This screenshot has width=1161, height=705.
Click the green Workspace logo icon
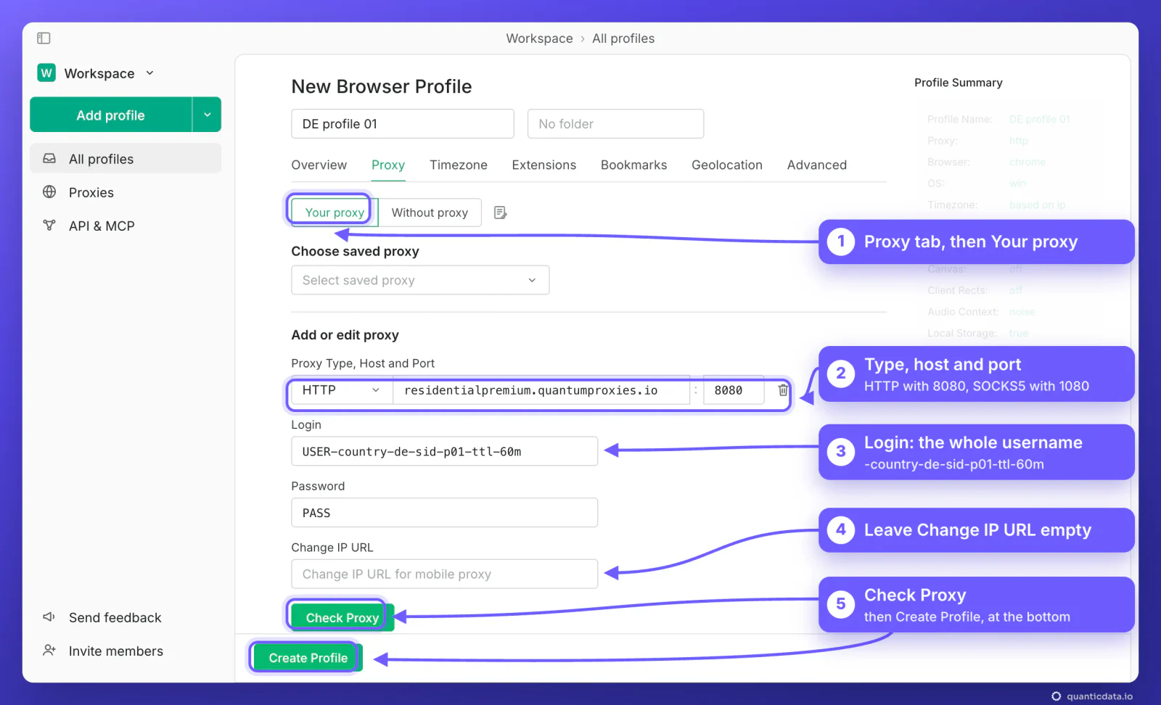point(46,73)
